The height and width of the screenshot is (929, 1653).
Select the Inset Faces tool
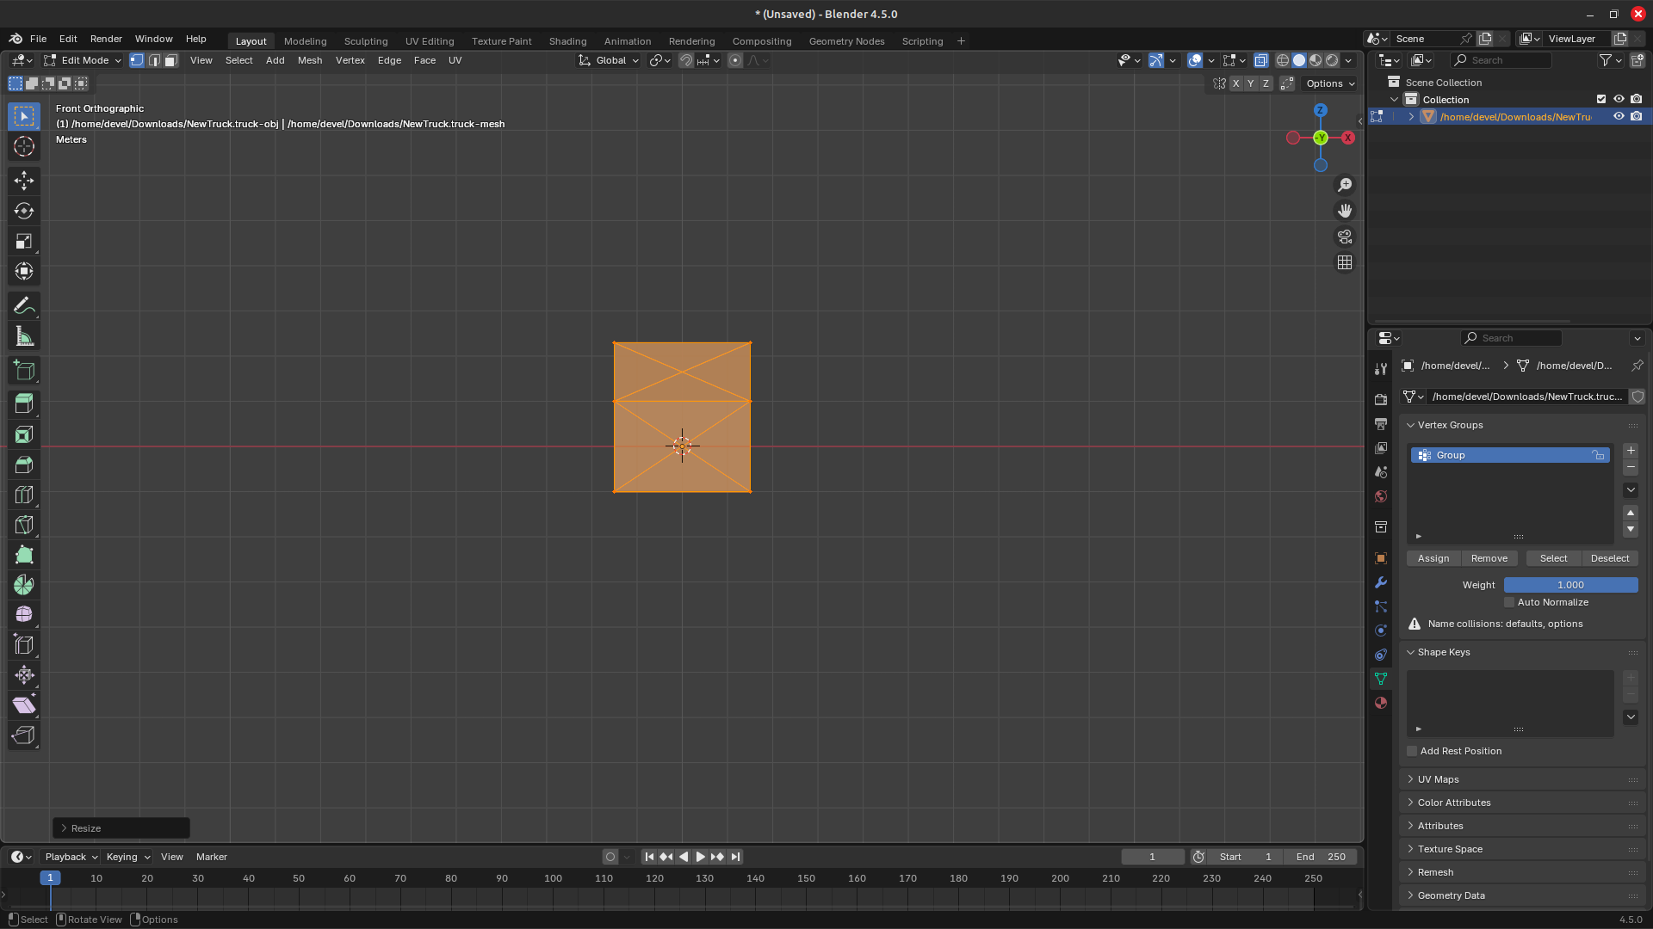click(24, 434)
